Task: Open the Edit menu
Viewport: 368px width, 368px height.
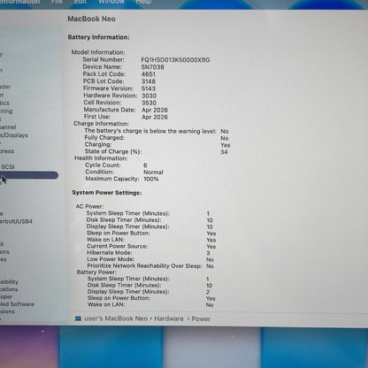Action: [80, 2]
